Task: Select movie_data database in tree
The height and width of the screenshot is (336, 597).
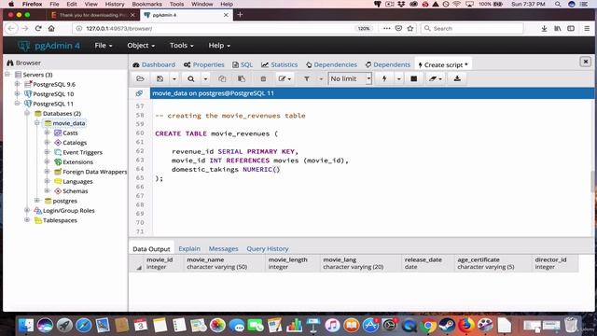Action: [x=68, y=123]
